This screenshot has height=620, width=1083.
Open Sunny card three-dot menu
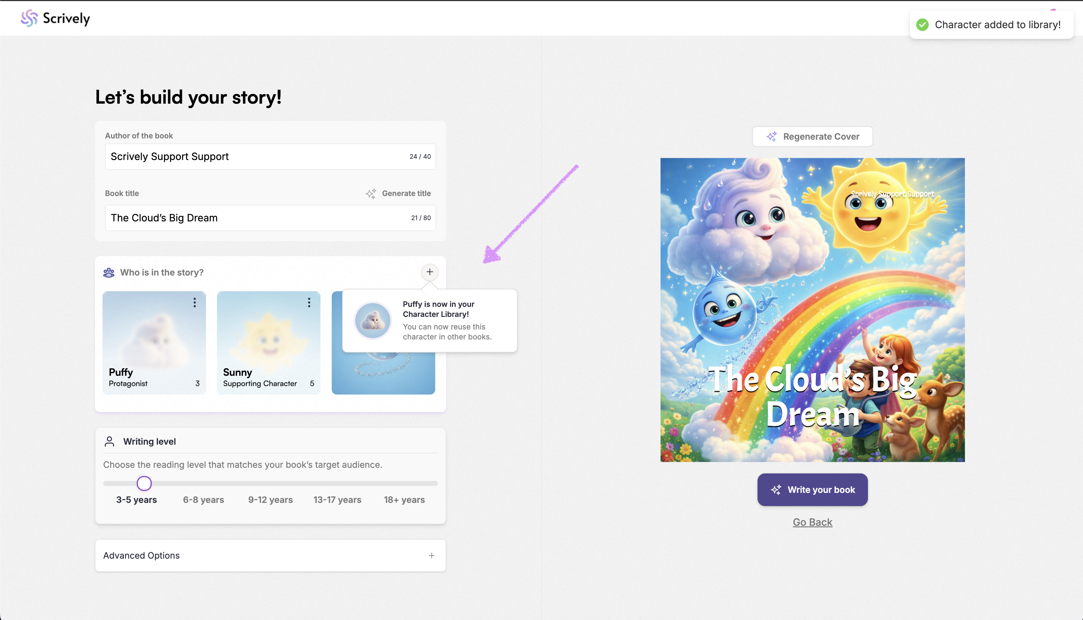(x=309, y=302)
